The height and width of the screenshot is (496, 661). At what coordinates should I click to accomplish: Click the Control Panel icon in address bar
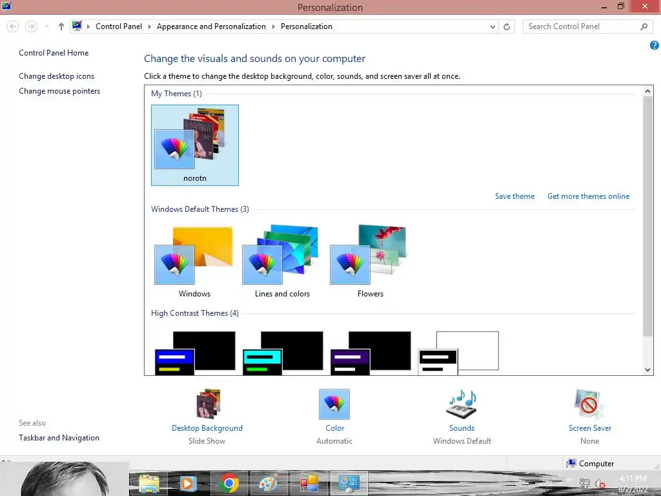[x=77, y=26]
